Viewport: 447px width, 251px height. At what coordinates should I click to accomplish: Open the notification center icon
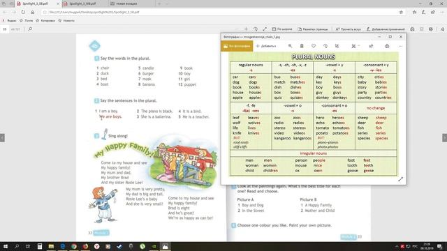point(439,246)
